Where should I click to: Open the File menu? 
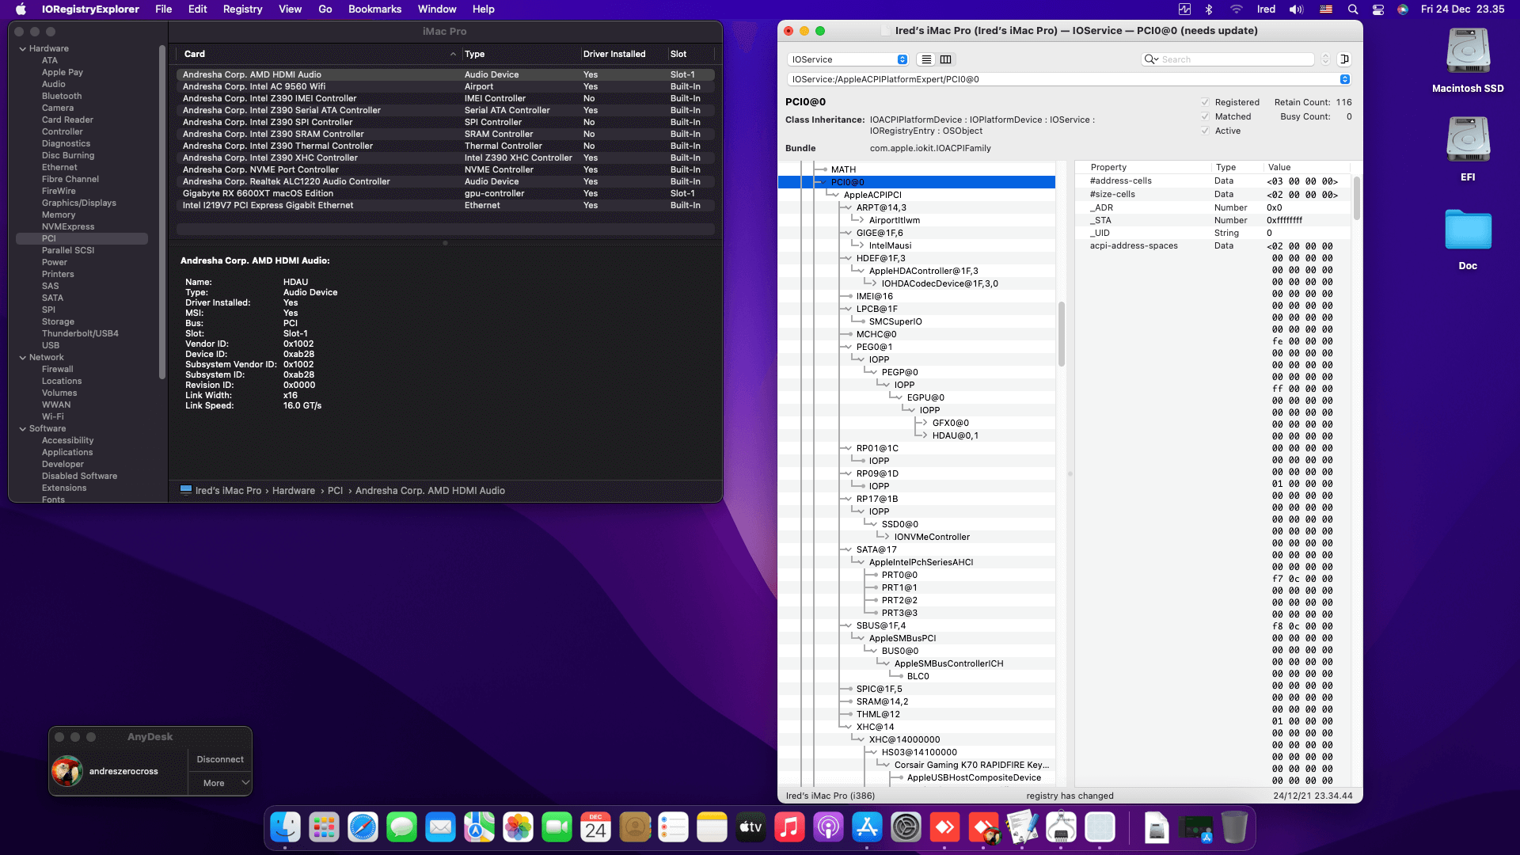[x=164, y=9]
